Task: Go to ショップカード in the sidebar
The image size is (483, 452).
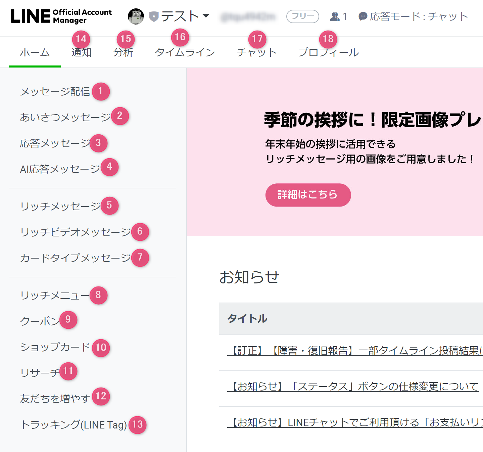Action: [55, 347]
